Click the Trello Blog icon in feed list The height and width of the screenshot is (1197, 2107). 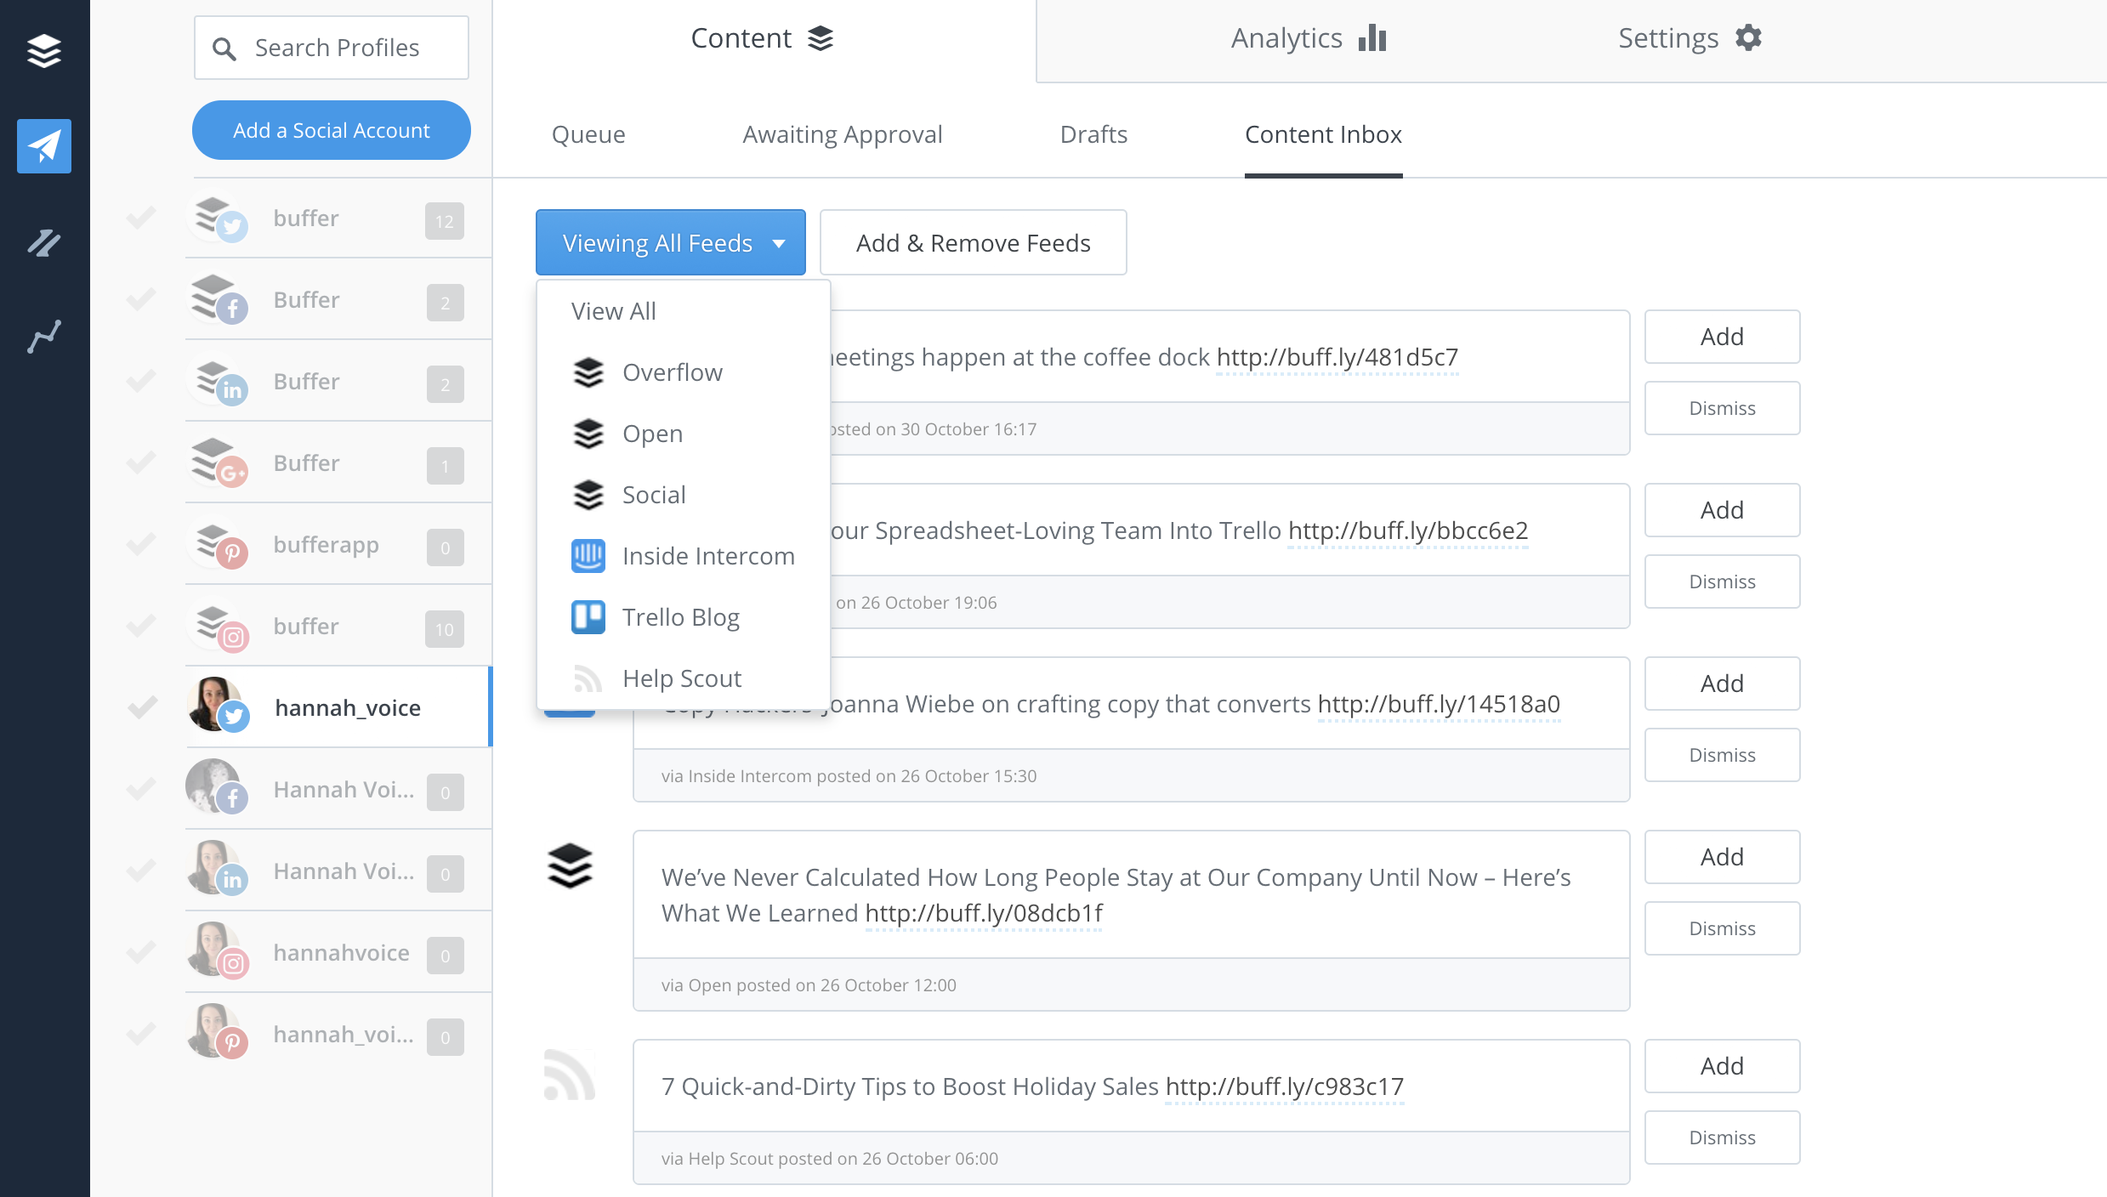click(x=588, y=617)
